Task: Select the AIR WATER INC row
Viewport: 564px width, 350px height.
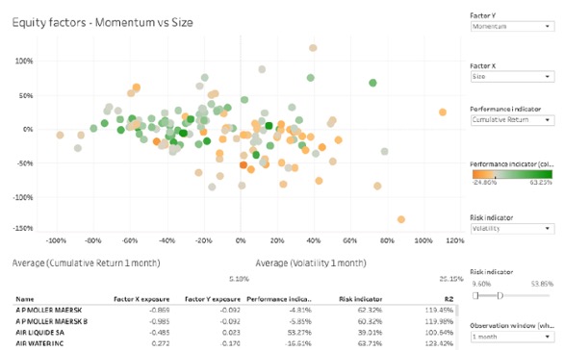Action: click(235, 343)
